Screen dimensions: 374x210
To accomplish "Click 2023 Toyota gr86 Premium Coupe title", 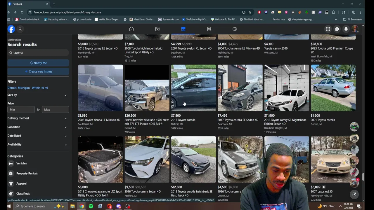I will (332, 50).
